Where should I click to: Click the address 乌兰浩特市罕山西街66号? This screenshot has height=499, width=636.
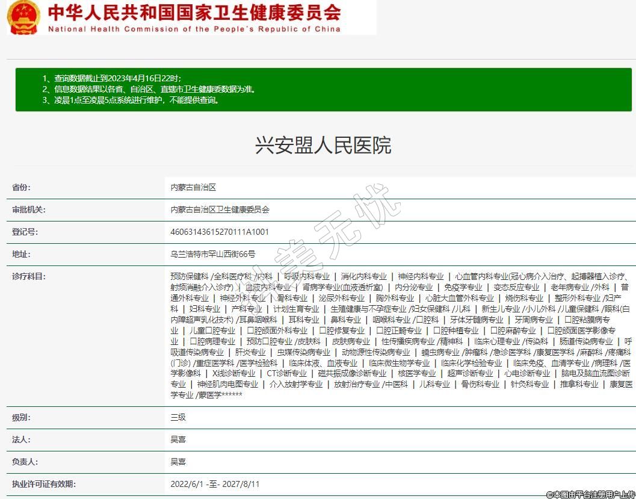pos(212,255)
